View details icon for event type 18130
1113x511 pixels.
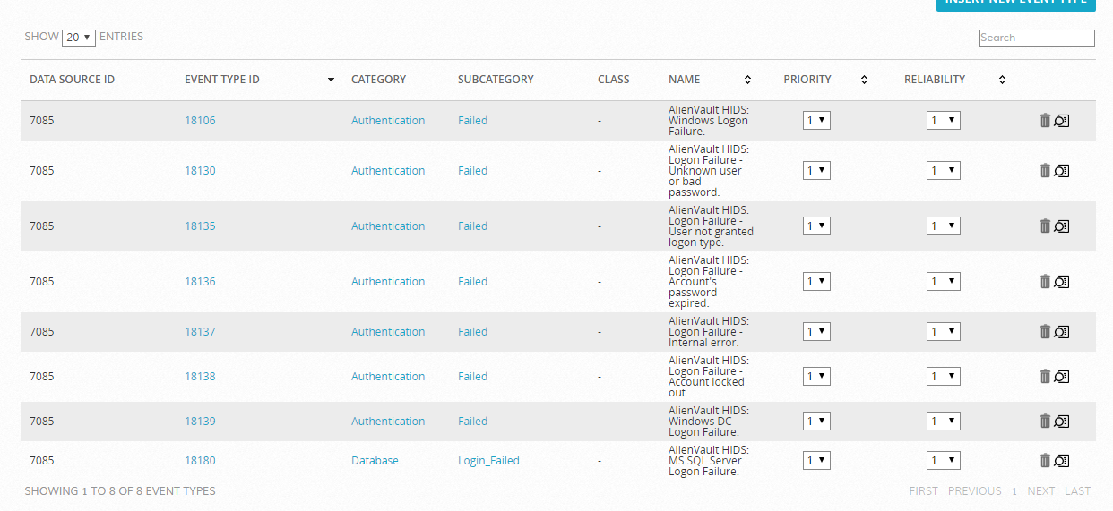1062,171
